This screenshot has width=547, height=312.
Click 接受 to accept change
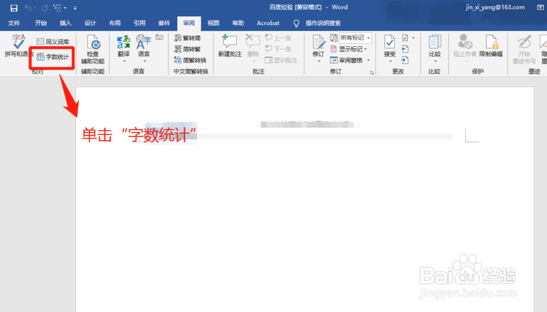(389, 49)
